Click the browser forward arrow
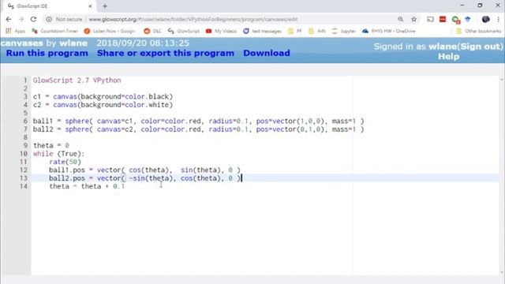This screenshot has height=284, width=505. [21, 19]
